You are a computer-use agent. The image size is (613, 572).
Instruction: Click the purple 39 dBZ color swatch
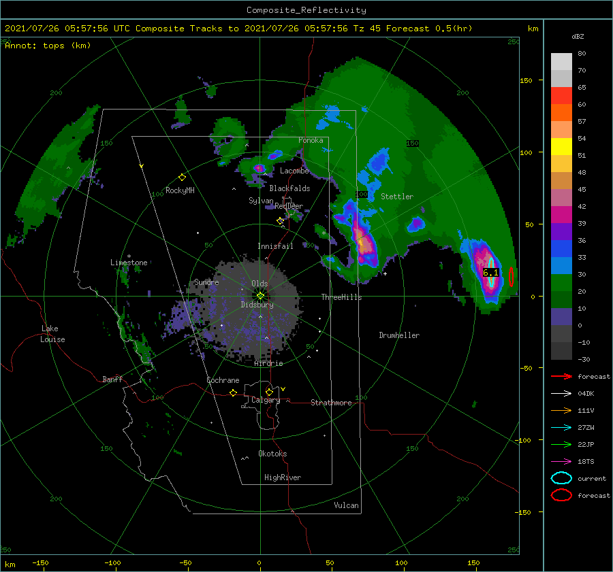pyautogui.click(x=561, y=231)
